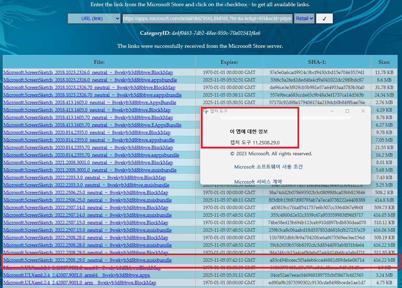Select the © 2023 Microsoft copyright text
Screen dimensions: 402x288
pyautogui.click(x=271, y=154)
